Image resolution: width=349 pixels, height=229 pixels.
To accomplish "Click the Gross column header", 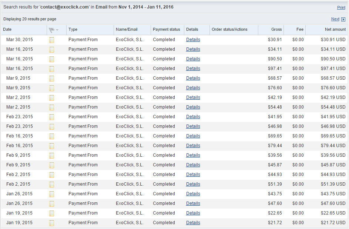I will [276, 30].
